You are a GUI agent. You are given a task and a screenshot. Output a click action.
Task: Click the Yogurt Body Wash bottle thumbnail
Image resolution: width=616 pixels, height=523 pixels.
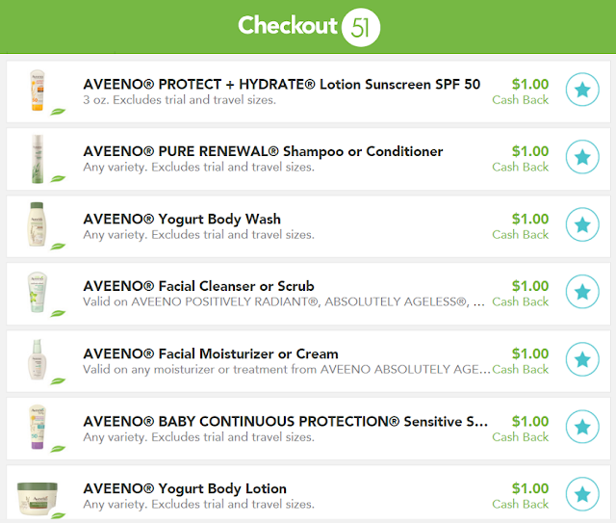[38, 224]
